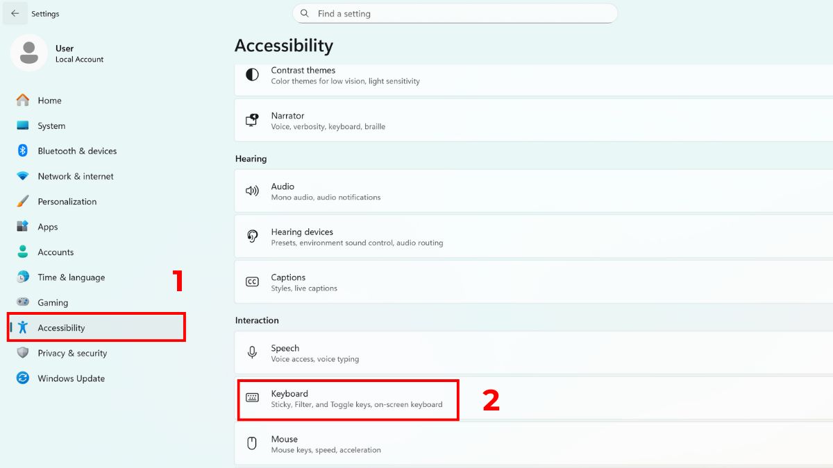Click the Bluetooth & devices sidebar icon
The height and width of the screenshot is (468, 833).
point(21,150)
